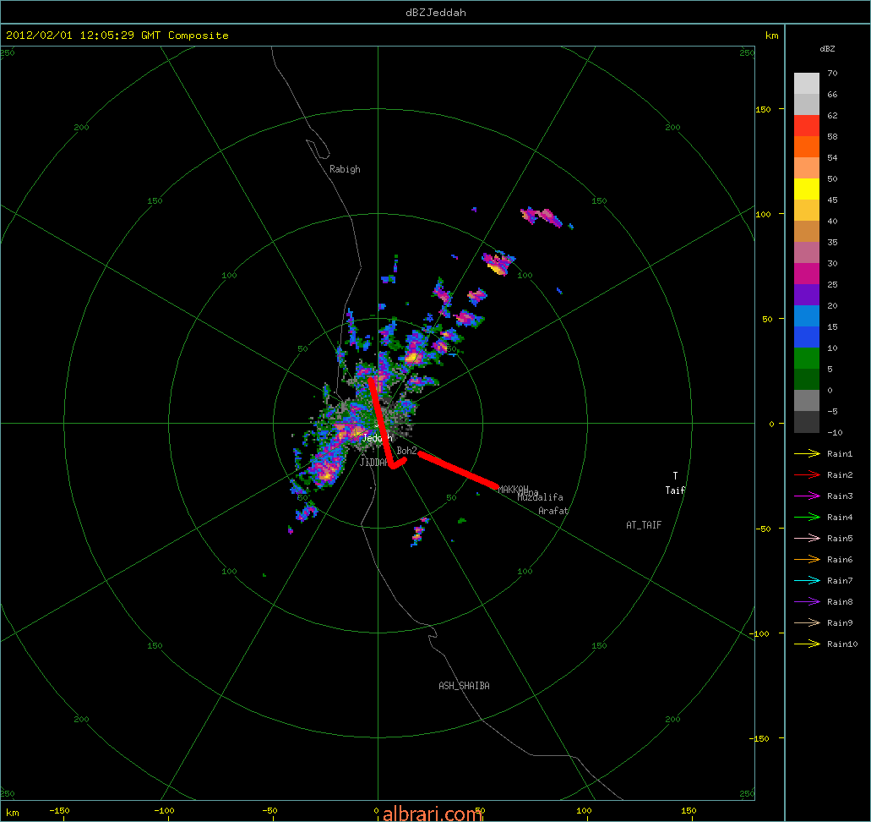Click the 70 dBZ scale value
The image size is (871, 822).
(x=832, y=73)
